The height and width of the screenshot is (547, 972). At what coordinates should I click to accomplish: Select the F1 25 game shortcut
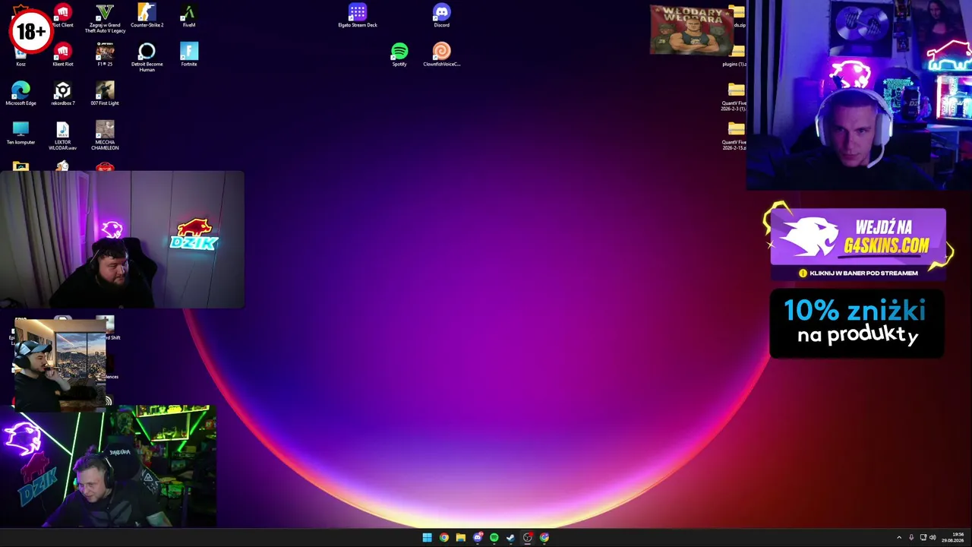tap(105, 55)
